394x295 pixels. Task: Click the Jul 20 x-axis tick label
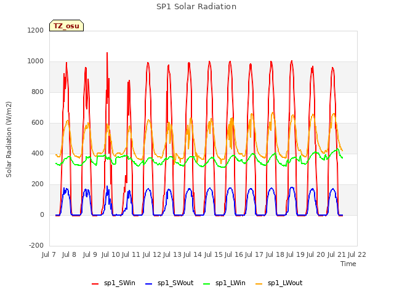click(x=316, y=254)
